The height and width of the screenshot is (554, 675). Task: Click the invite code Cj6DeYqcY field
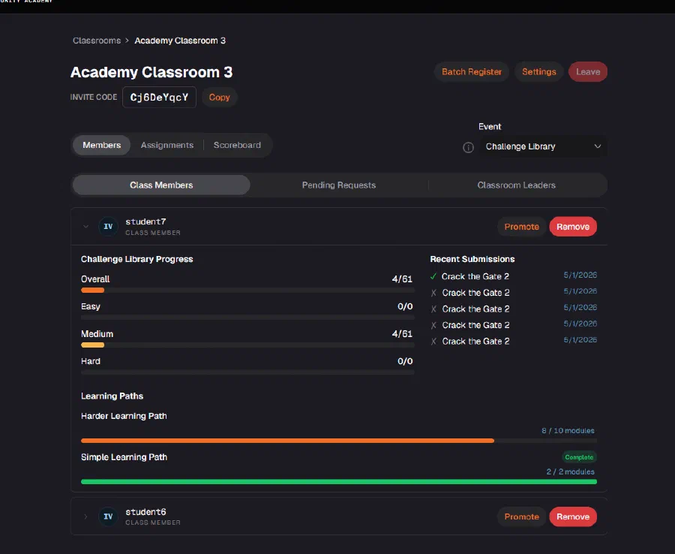tap(159, 98)
